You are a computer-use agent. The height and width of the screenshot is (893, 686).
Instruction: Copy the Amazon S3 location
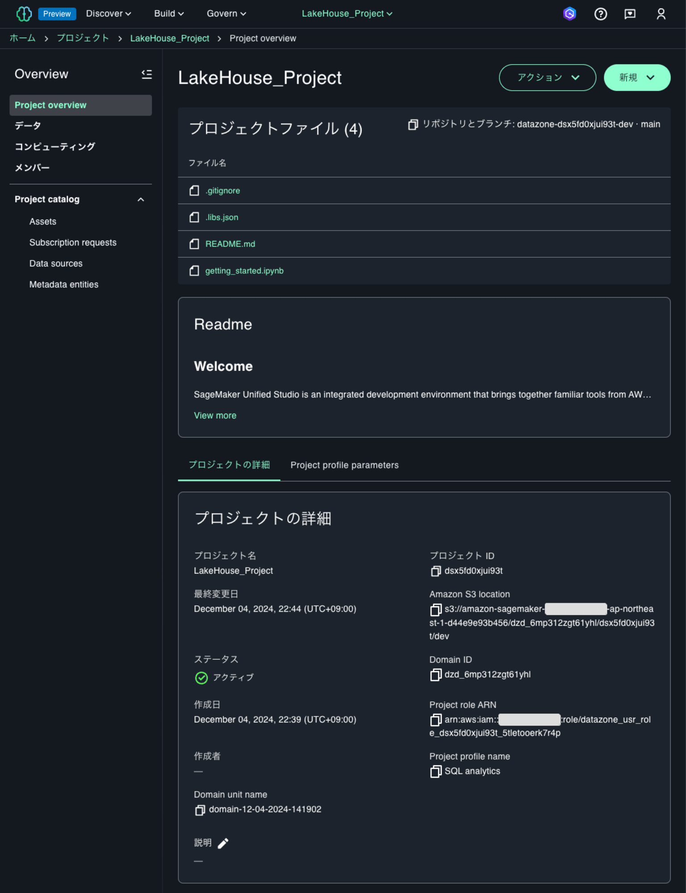[436, 609]
